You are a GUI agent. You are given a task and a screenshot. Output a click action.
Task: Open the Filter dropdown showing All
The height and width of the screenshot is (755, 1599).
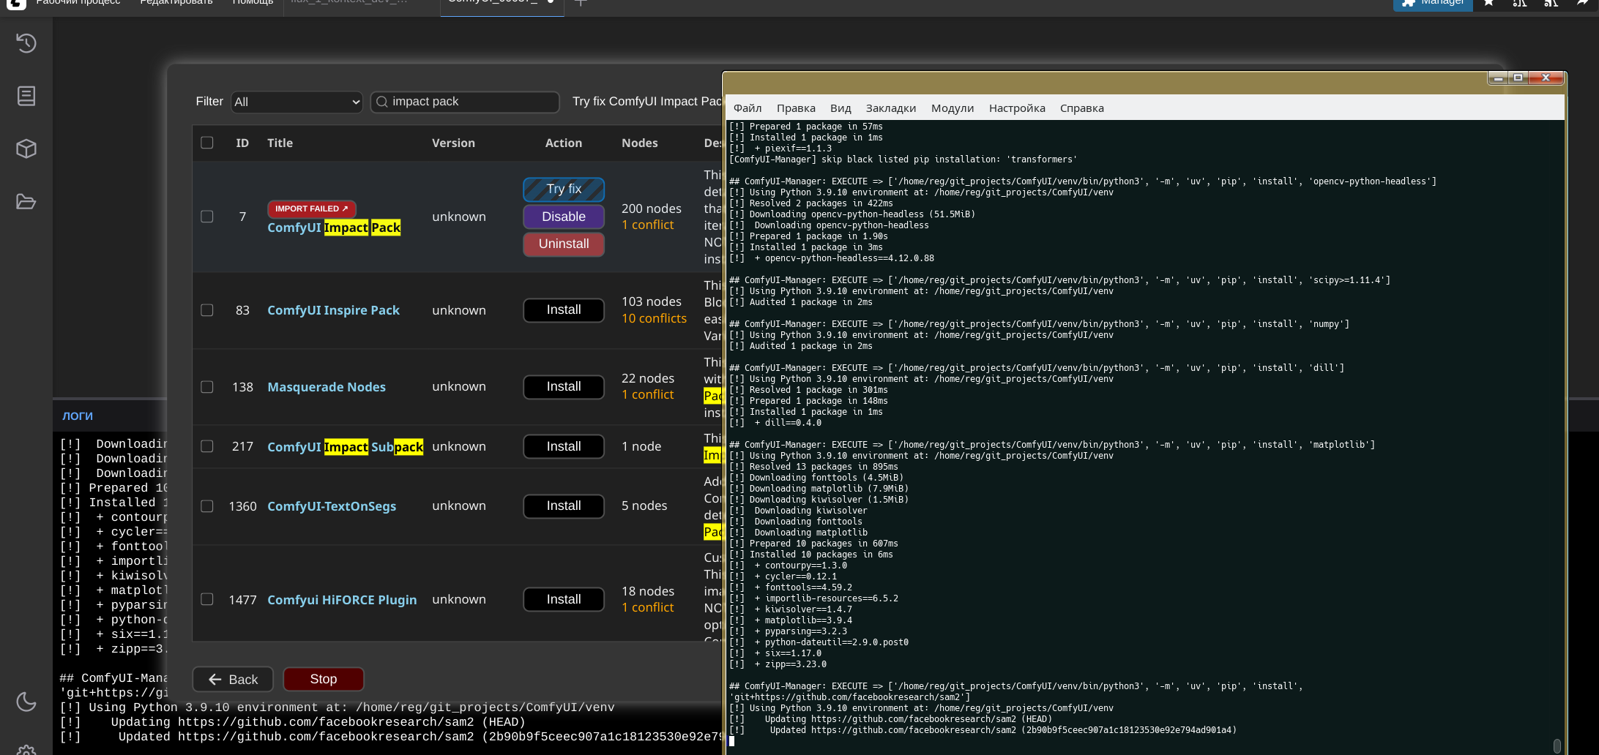click(x=297, y=102)
